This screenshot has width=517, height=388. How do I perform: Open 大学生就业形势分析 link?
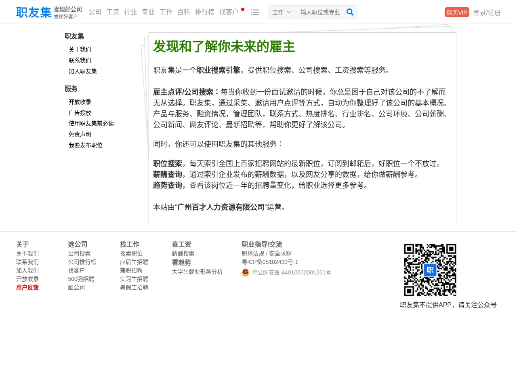(x=197, y=272)
